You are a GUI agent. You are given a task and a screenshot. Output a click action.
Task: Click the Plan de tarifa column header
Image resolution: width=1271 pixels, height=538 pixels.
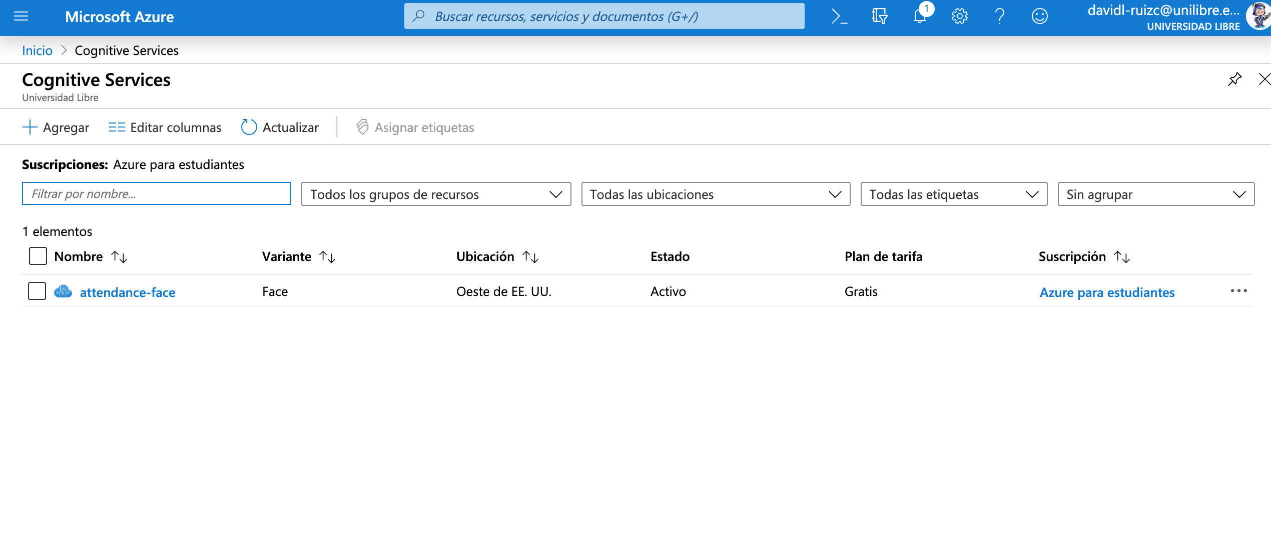tap(883, 256)
